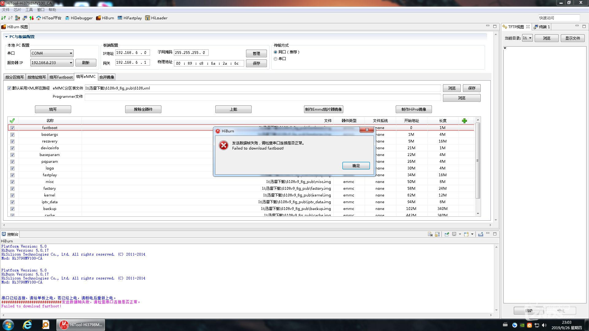This screenshot has height=331, width=589.
Task: Uncheck the misc partition checkbox
Action: tap(12, 182)
